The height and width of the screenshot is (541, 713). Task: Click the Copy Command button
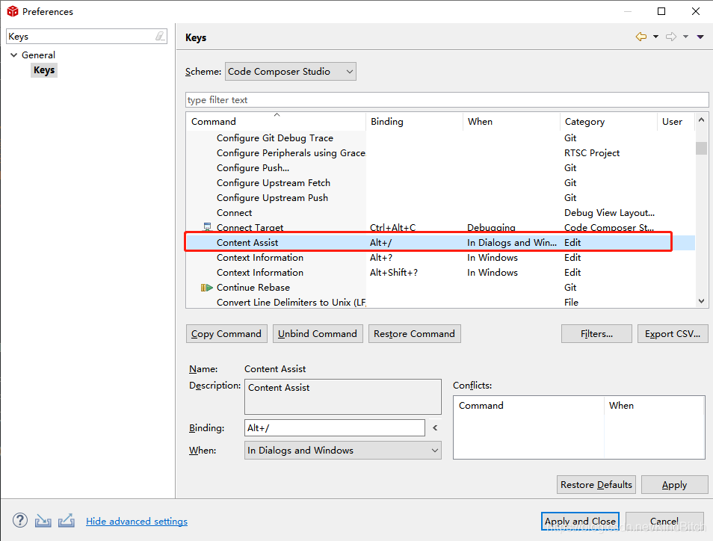pyautogui.click(x=226, y=334)
